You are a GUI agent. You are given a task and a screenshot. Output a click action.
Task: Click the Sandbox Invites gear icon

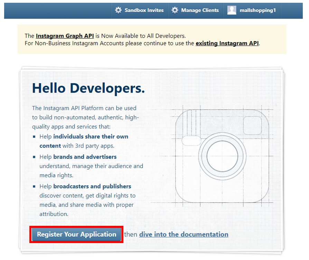(x=118, y=10)
